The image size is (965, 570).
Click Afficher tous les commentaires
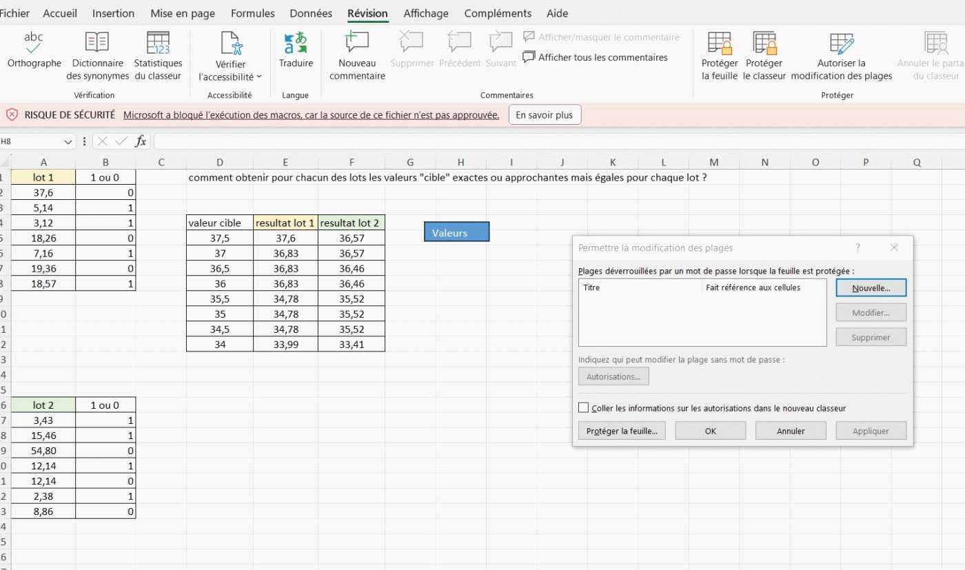click(596, 57)
